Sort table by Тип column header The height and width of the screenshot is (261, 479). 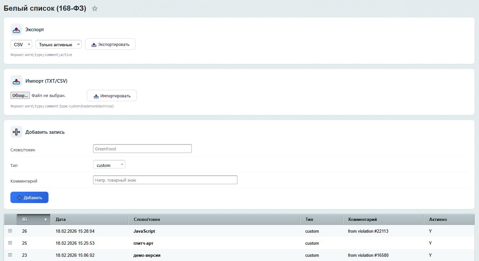click(321, 220)
